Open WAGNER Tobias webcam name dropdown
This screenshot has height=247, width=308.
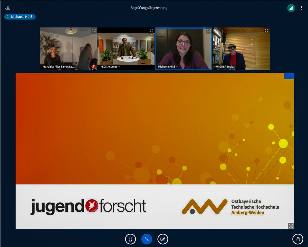[x=226, y=67]
